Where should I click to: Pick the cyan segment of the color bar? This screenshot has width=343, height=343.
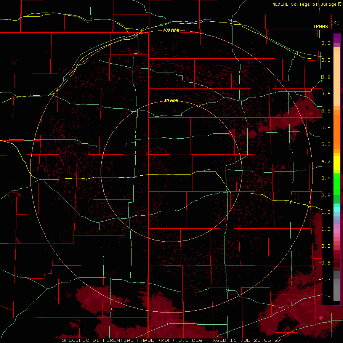coord(337,210)
